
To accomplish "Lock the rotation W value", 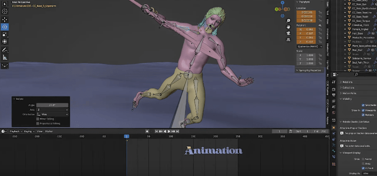I will click(320, 29).
